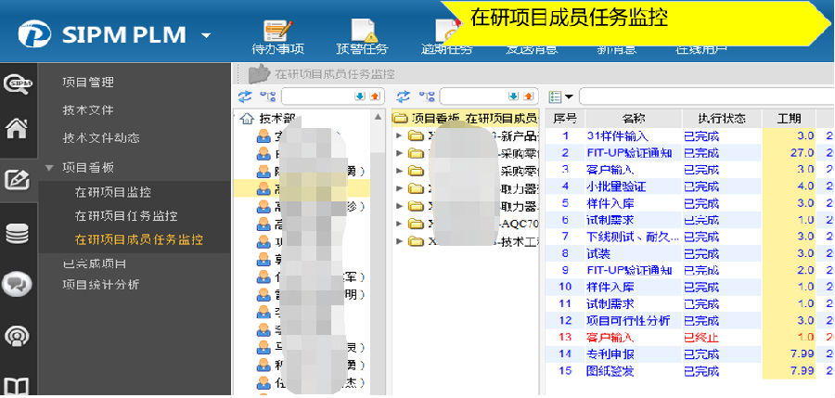Image resolution: width=835 pixels, height=398 pixels.
Task: Open the list view dropdown in task toolbar
Action: click(560, 96)
